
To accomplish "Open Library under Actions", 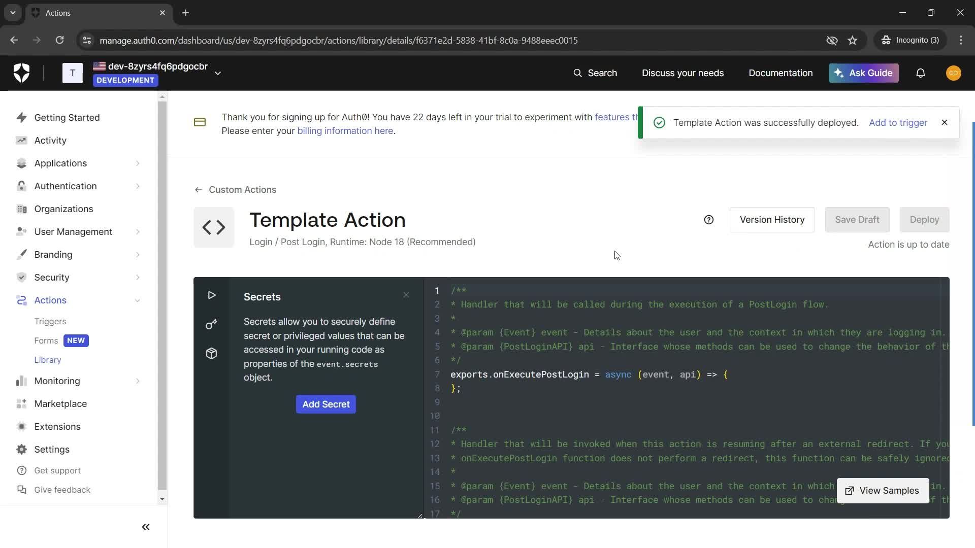I will pos(48,360).
